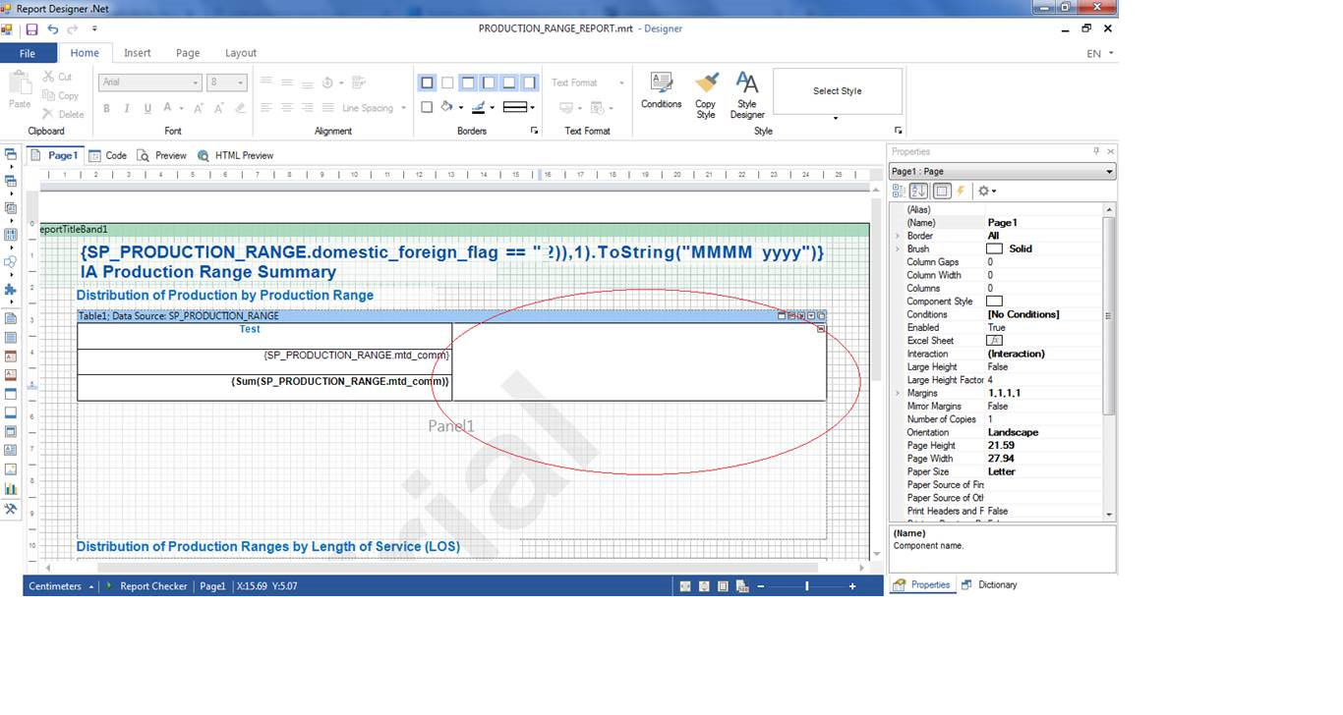
Task: Open the Borders group dialog launcher
Action: [535, 131]
